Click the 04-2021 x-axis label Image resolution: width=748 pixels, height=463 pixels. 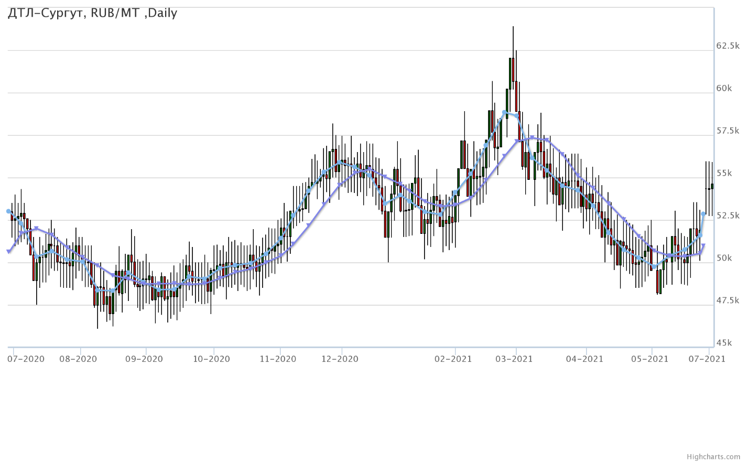pos(584,359)
